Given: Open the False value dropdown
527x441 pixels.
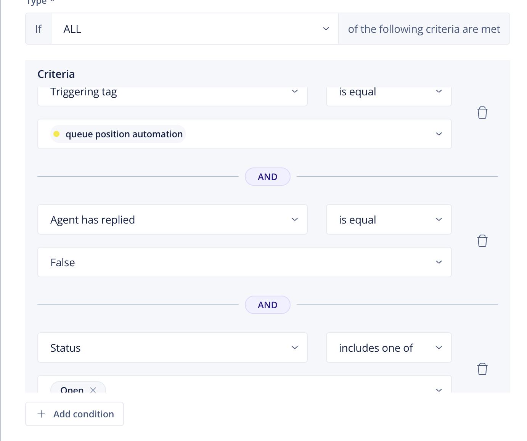Looking at the screenshot, I should [x=439, y=262].
